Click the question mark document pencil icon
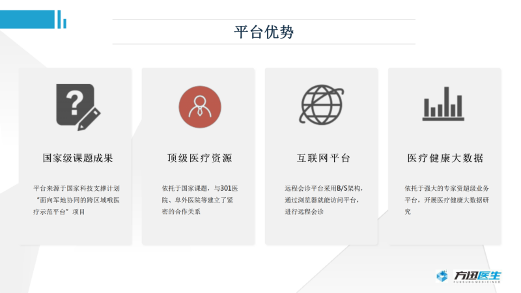Viewport: 521px width, 293px height. click(x=78, y=107)
